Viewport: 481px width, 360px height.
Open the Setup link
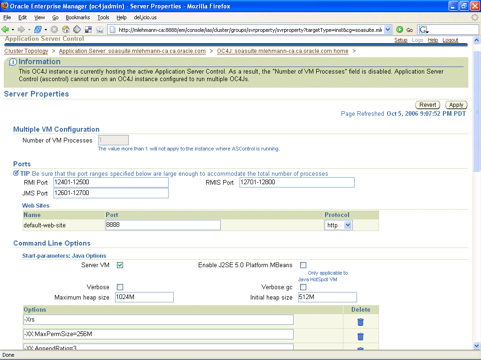coord(401,40)
